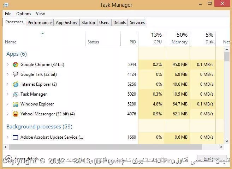Click the Internet Explorer process icon

pyautogui.click(x=16, y=84)
